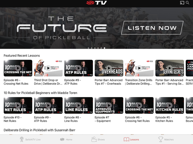Open Matches trophy icon

click(160, 139)
